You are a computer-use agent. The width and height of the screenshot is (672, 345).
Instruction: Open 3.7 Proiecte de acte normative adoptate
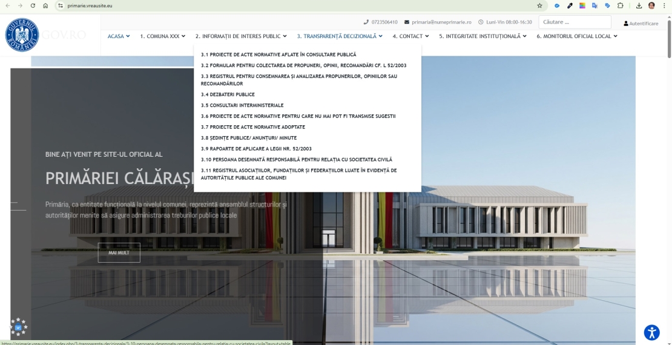(253, 127)
